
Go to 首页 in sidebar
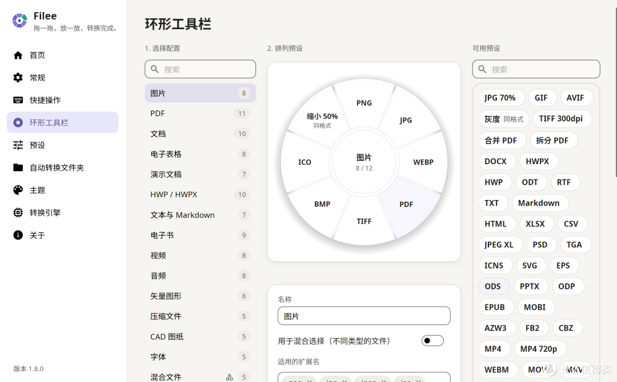point(63,55)
